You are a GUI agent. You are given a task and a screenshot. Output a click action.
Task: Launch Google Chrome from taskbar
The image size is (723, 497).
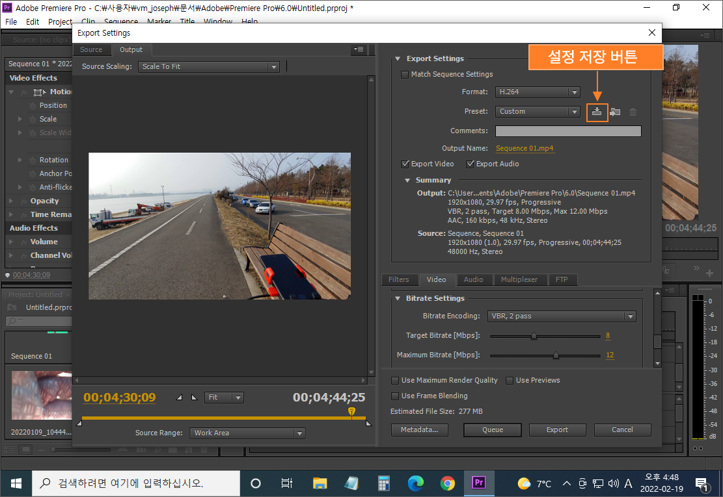pos(447,483)
